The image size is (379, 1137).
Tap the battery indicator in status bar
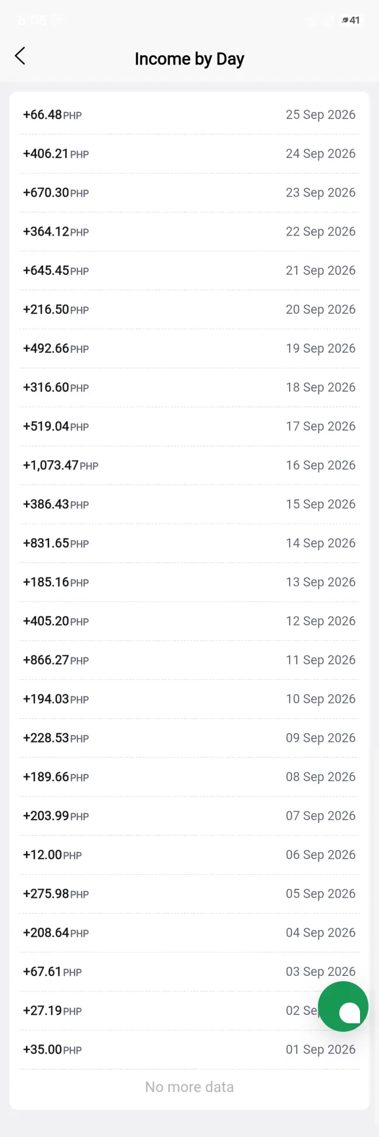pos(351,20)
